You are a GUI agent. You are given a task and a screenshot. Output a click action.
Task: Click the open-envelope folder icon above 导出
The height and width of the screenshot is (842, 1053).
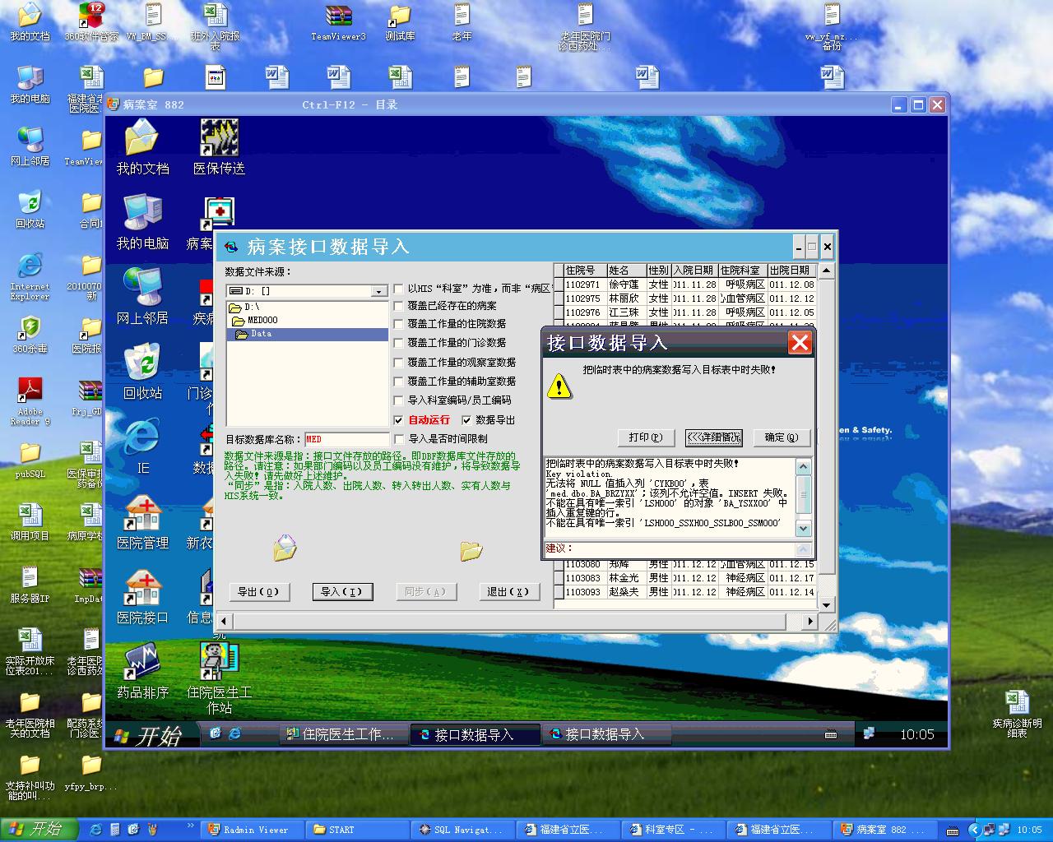[x=285, y=548]
